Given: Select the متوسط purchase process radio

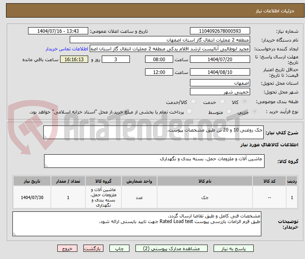Looking at the screenshot, I should pos(229,112).
